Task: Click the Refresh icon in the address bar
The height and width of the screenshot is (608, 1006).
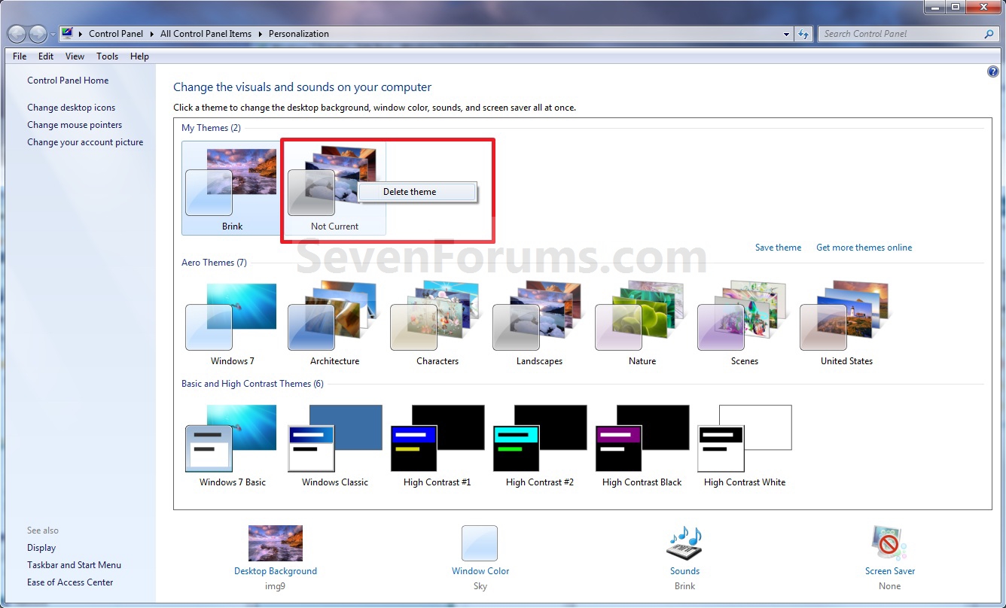Action: (803, 33)
